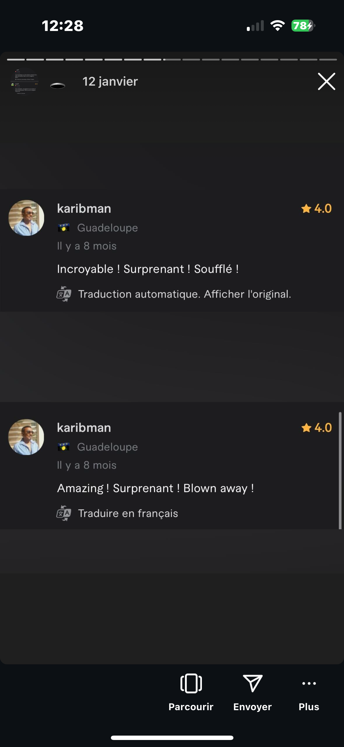The image size is (344, 747).
Task: Tap the Guadeloupe flag in first review
Action: (64, 228)
